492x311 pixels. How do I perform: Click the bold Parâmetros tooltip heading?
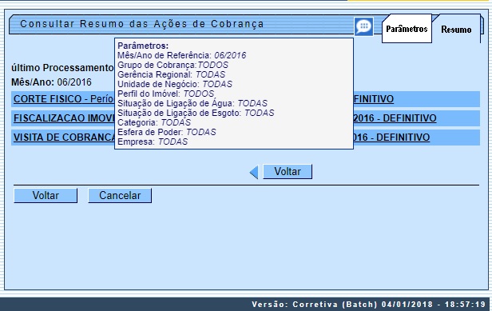tap(143, 46)
